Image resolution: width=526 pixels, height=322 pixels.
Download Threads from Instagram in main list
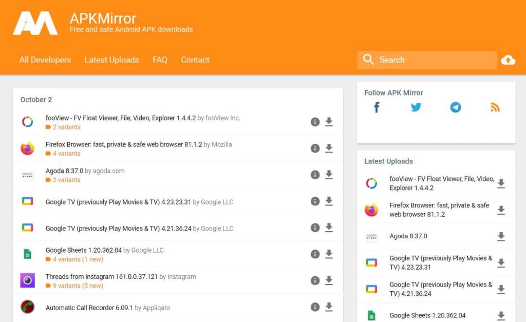[329, 280]
